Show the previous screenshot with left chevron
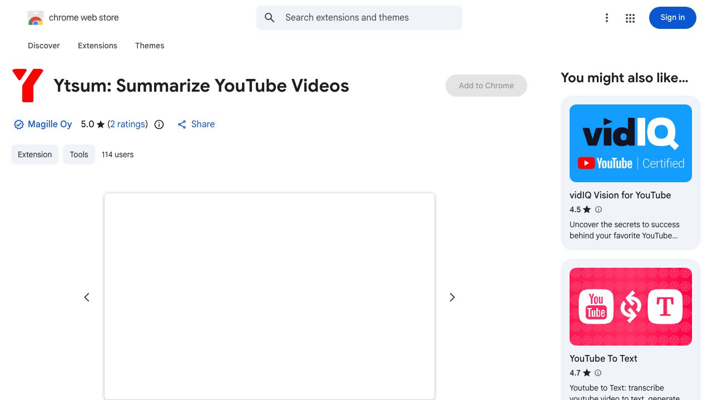 point(87,297)
